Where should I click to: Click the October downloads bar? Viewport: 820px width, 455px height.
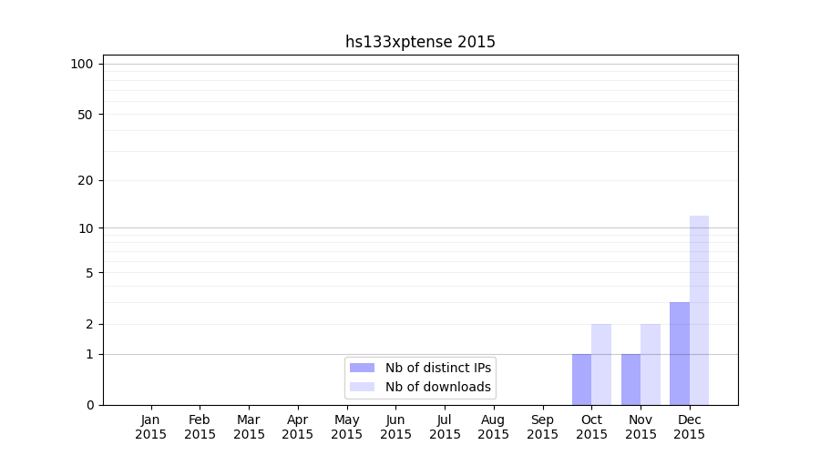point(601,364)
